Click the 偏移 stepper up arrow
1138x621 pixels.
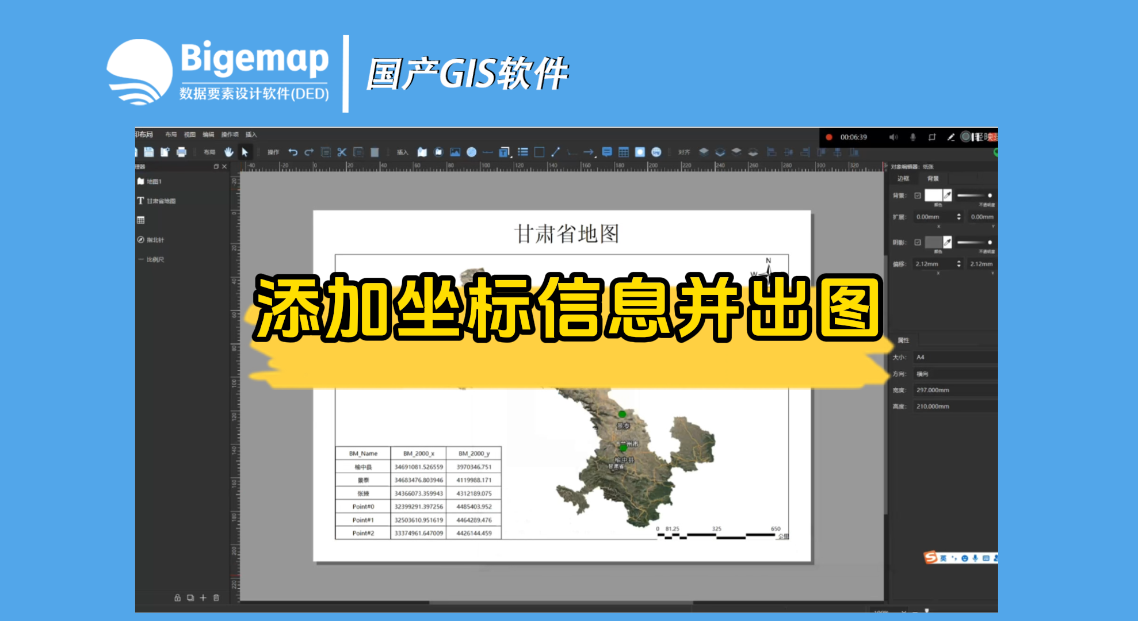(959, 260)
